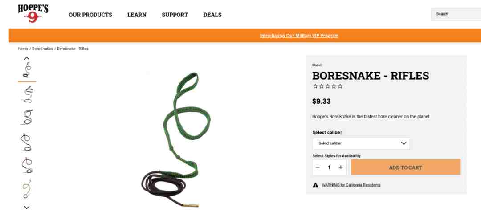
Task: Click the BoreSnakes breadcrumb link
Action: tap(42, 49)
